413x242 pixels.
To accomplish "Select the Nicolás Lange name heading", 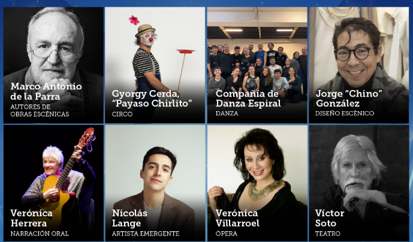I will coord(129,218).
